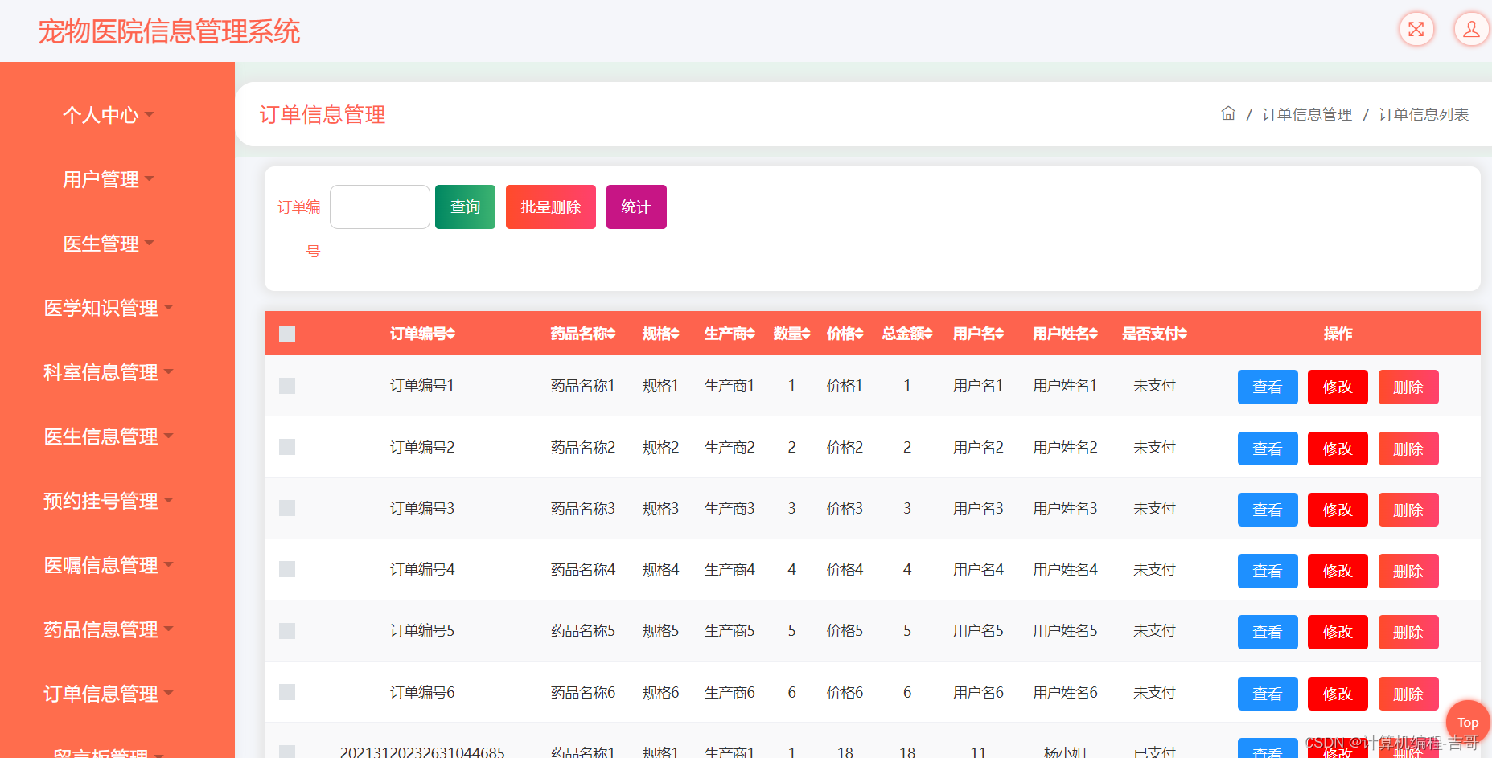The height and width of the screenshot is (758, 1492).
Task: Toggle the select-all checkbox in the table header
Action: click(287, 333)
